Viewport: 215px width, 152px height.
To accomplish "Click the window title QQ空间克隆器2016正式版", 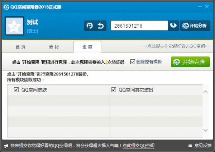I will (x=36, y=7).
